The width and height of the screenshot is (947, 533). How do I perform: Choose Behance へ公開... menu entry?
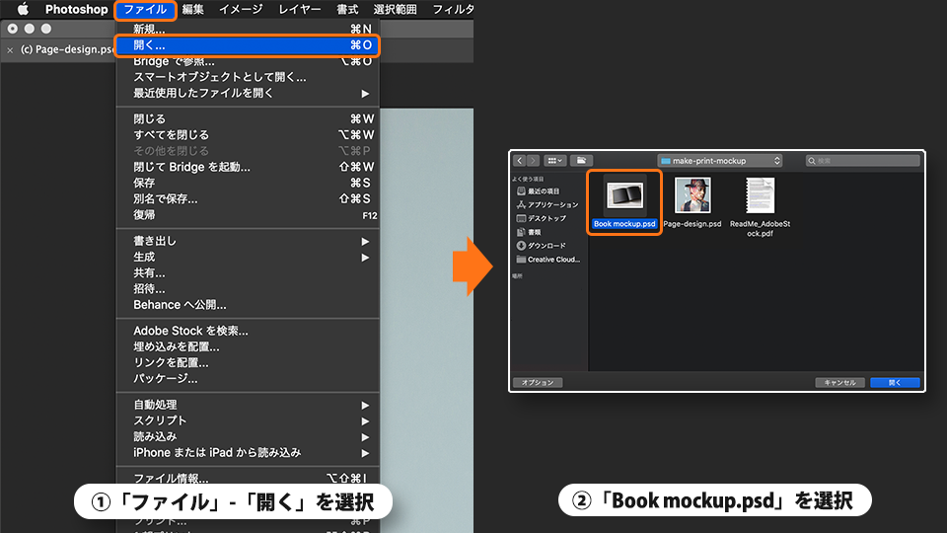click(248, 305)
